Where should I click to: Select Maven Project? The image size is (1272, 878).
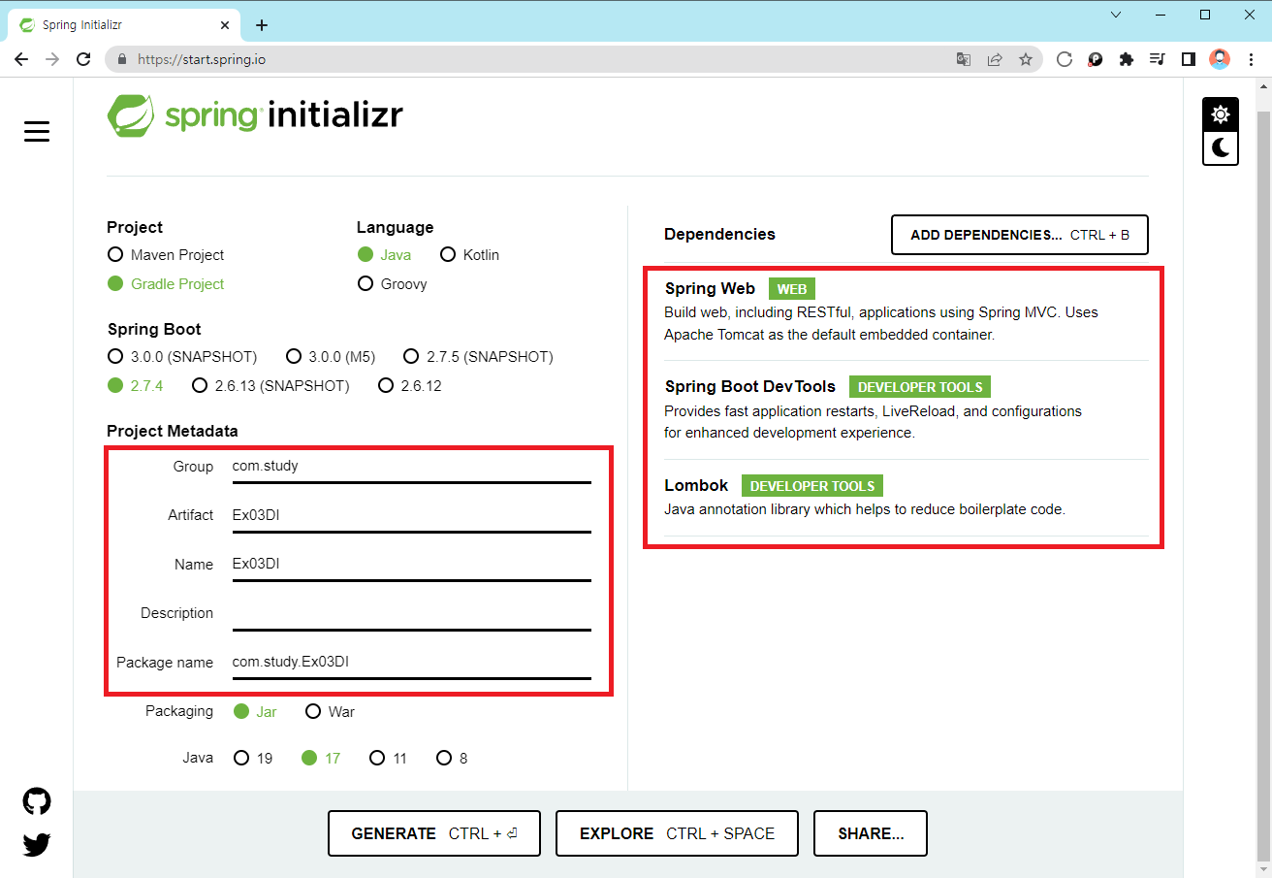point(166,254)
